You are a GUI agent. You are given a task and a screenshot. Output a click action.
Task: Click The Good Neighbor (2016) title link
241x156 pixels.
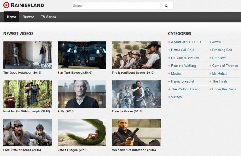coord(22,72)
